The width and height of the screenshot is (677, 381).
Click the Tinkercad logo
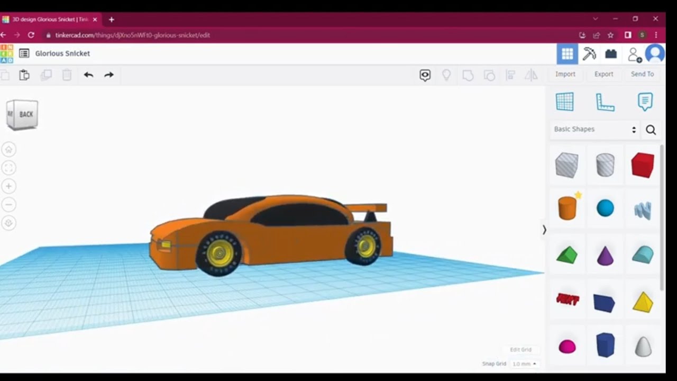coord(6,53)
